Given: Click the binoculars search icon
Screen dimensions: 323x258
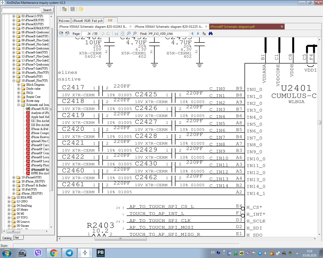Looking at the screenshot, I should (x=210, y=34).
